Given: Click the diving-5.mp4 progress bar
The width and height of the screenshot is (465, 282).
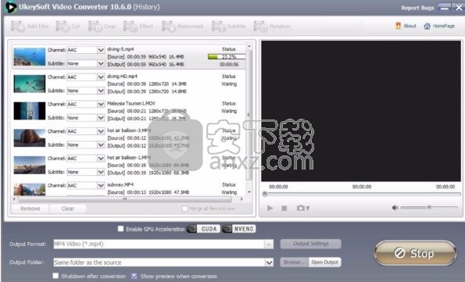Looking at the screenshot, I should tap(227, 57).
